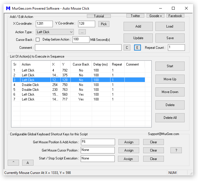Click the NUM status bar indicator
198x181 pixels.
point(172,173)
